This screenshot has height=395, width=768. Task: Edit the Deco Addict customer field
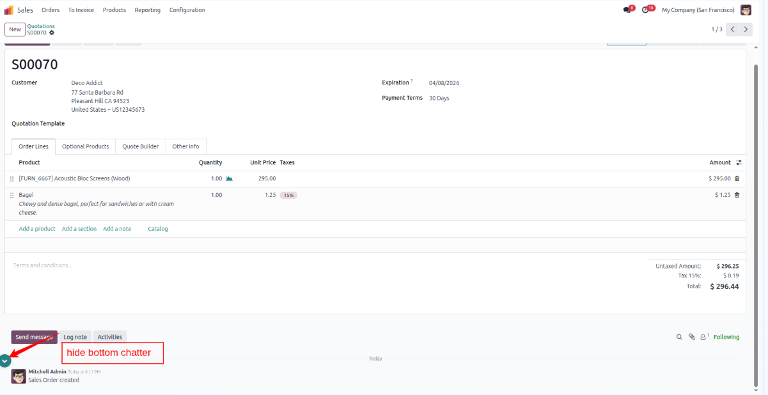coord(87,83)
